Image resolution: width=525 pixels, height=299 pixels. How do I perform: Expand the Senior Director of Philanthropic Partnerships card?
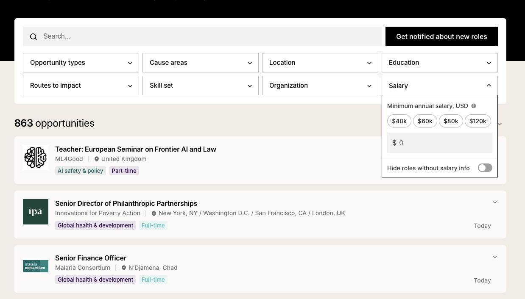click(495, 202)
